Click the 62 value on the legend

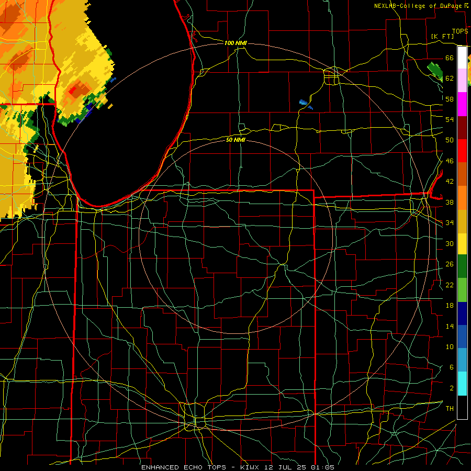coord(450,78)
